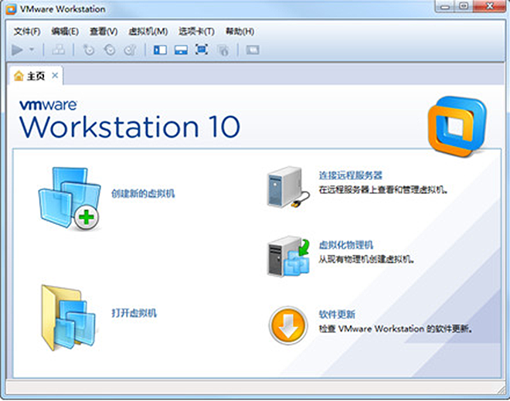The width and height of the screenshot is (510, 401).
Task: Open the 查看(V) menu
Action: (x=104, y=32)
